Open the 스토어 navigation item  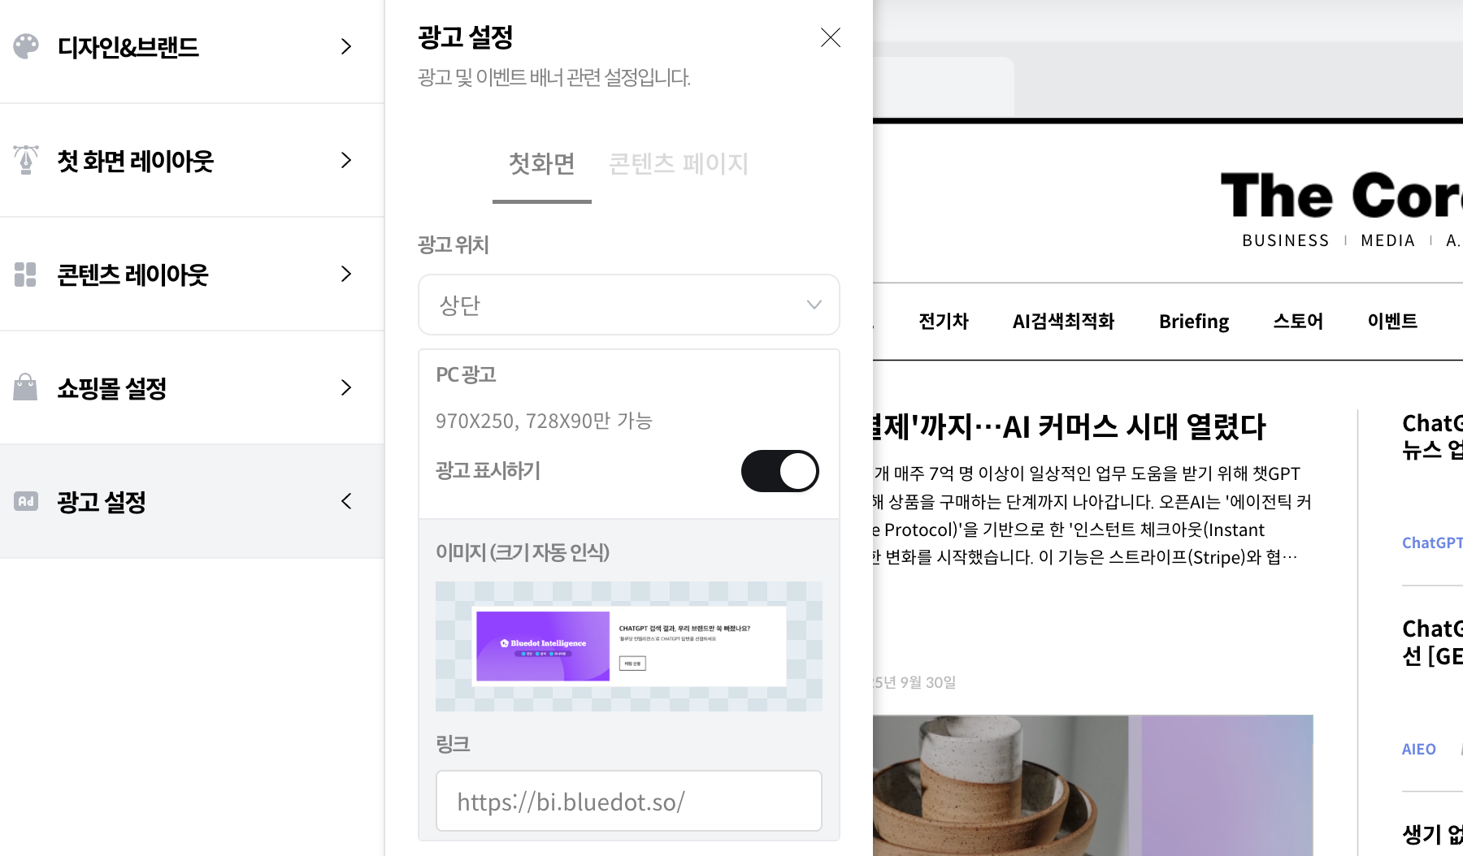[1297, 322]
